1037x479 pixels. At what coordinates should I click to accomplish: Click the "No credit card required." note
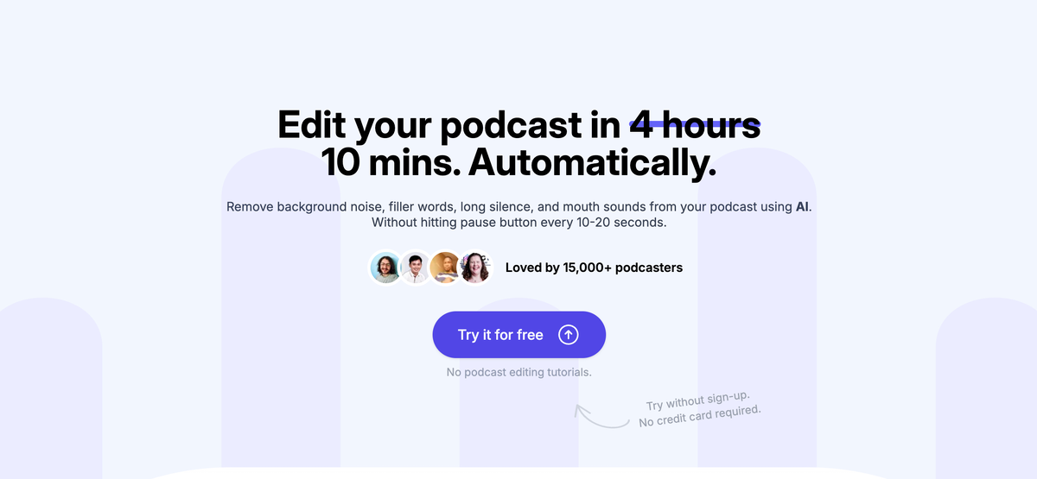point(700,416)
